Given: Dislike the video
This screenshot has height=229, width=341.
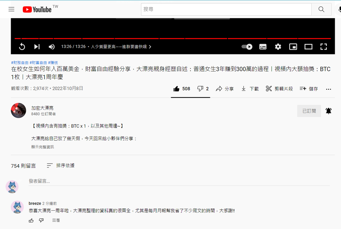Looking at the screenshot, I should coord(203,89).
